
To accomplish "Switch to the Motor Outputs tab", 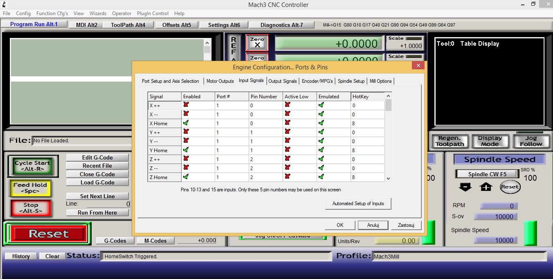I will click(x=220, y=81).
